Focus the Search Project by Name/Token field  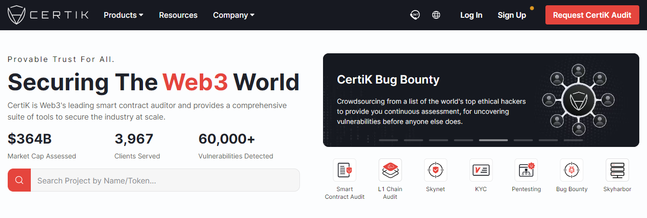(165, 180)
